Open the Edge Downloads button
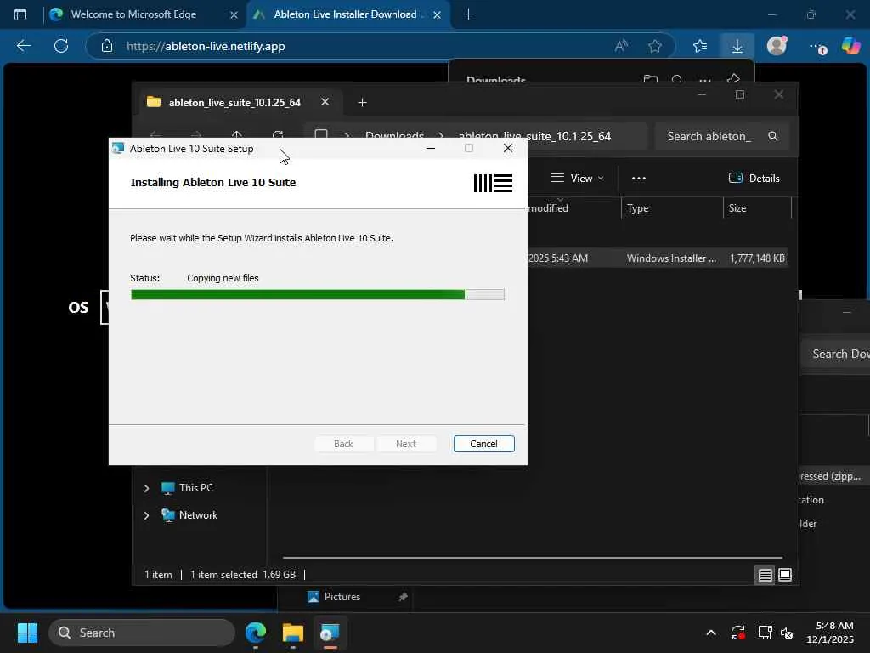 737,46
